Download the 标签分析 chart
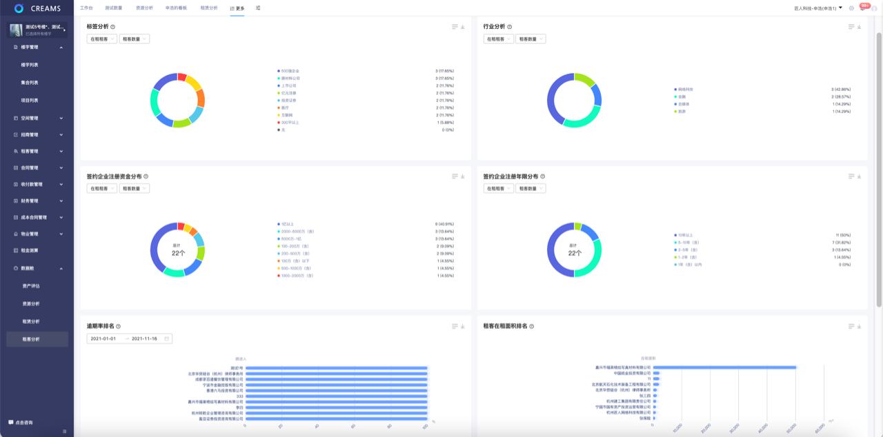The image size is (883, 437). pos(463,27)
